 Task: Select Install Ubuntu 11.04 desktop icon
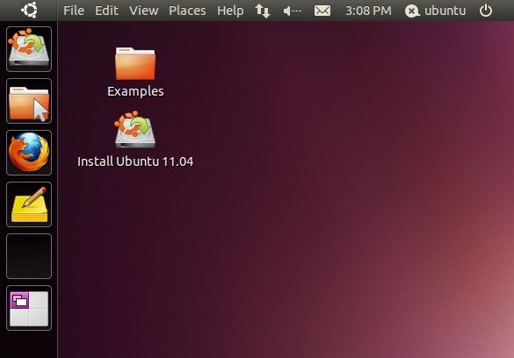click(x=135, y=140)
